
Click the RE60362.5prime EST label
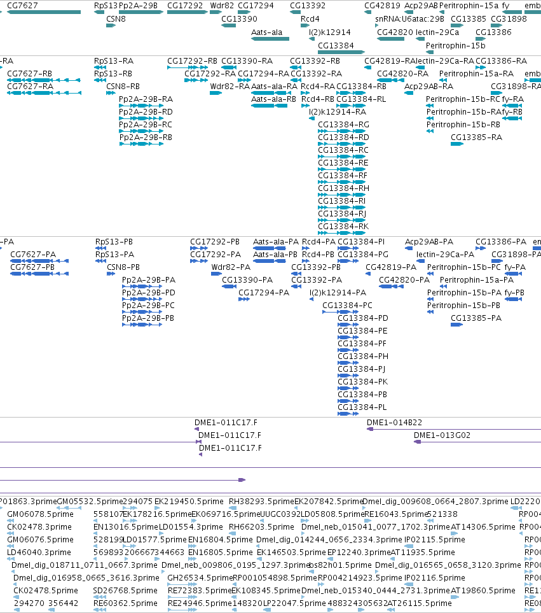click(x=125, y=603)
